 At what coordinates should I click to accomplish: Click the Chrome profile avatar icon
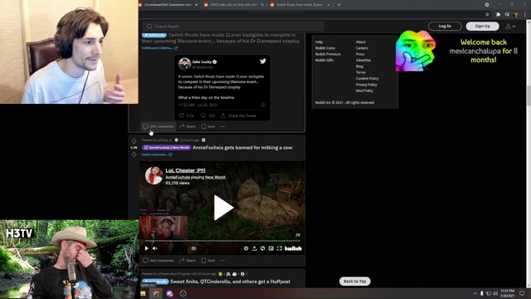[516, 14]
